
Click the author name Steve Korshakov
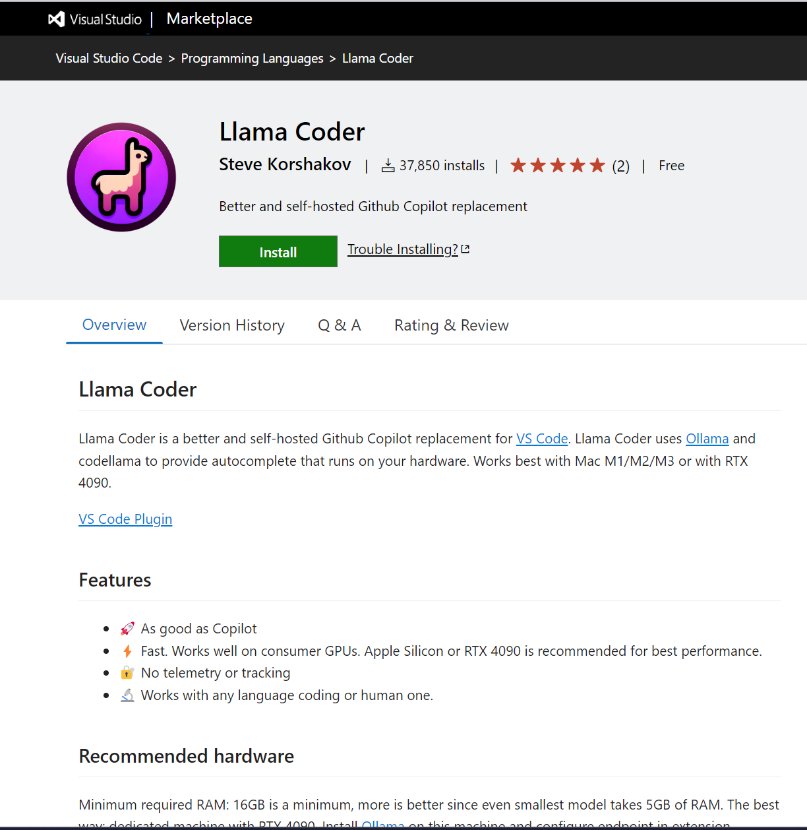pos(284,164)
